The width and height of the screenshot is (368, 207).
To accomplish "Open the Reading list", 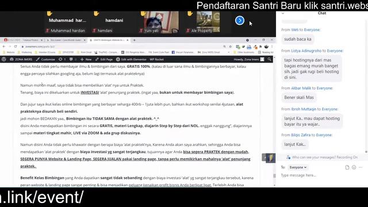I will point(266,52).
